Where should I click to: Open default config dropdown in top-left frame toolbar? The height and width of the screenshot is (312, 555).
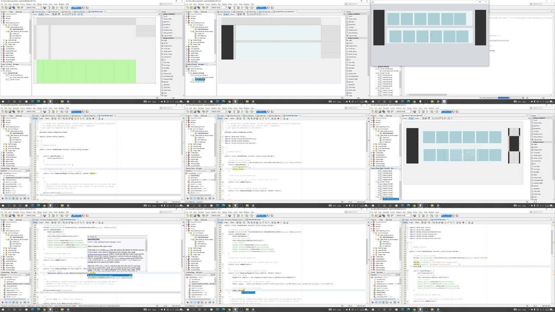pyautogui.click(x=34, y=7)
